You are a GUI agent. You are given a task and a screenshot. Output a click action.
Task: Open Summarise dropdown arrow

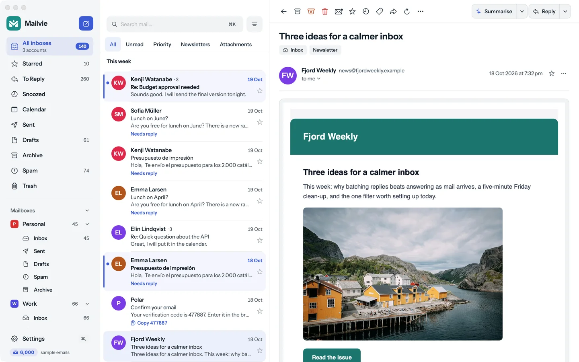(x=522, y=11)
